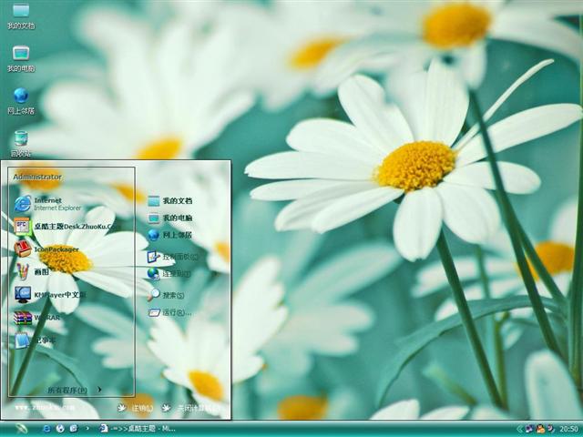Click the 注销(L) log off button
Viewport: 583px width, 437px height.
[x=136, y=408]
